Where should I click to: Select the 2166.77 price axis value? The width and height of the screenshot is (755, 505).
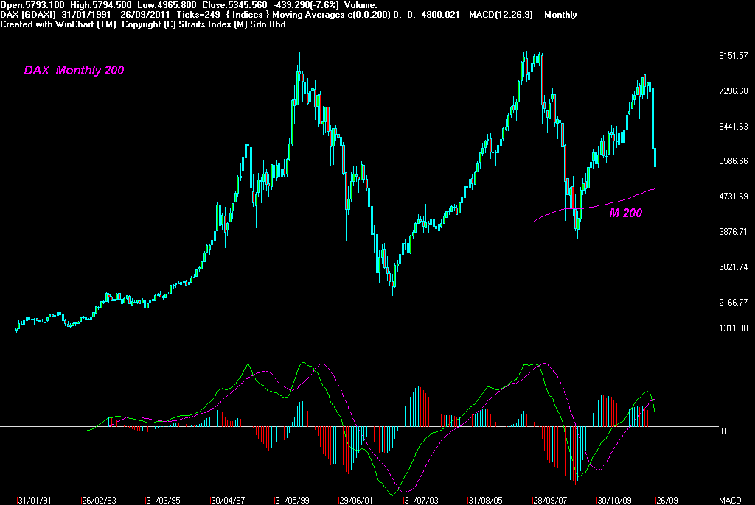(x=734, y=302)
